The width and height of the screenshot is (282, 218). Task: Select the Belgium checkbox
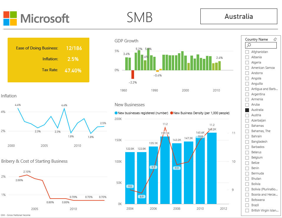click(247, 158)
